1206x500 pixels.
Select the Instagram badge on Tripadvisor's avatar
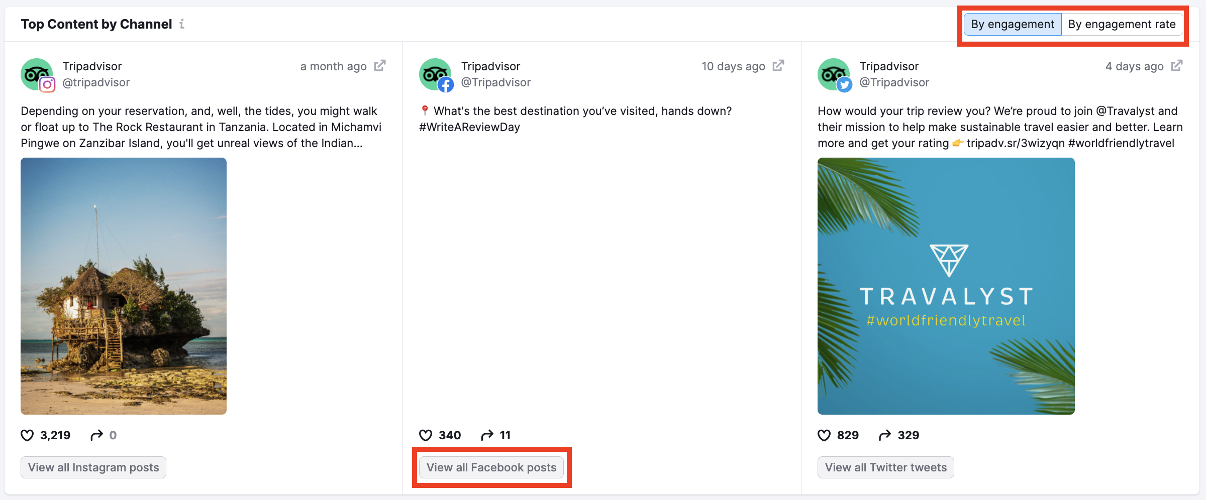47,84
